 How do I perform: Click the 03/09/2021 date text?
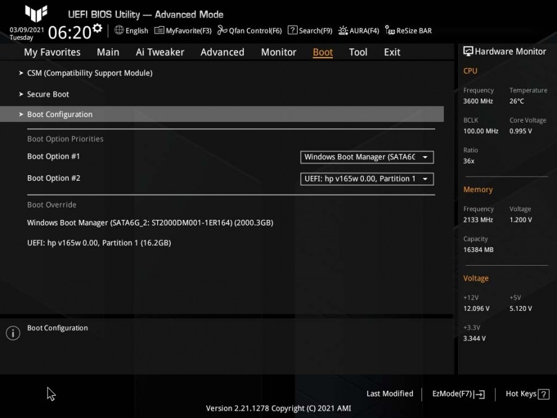[x=27, y=30]
